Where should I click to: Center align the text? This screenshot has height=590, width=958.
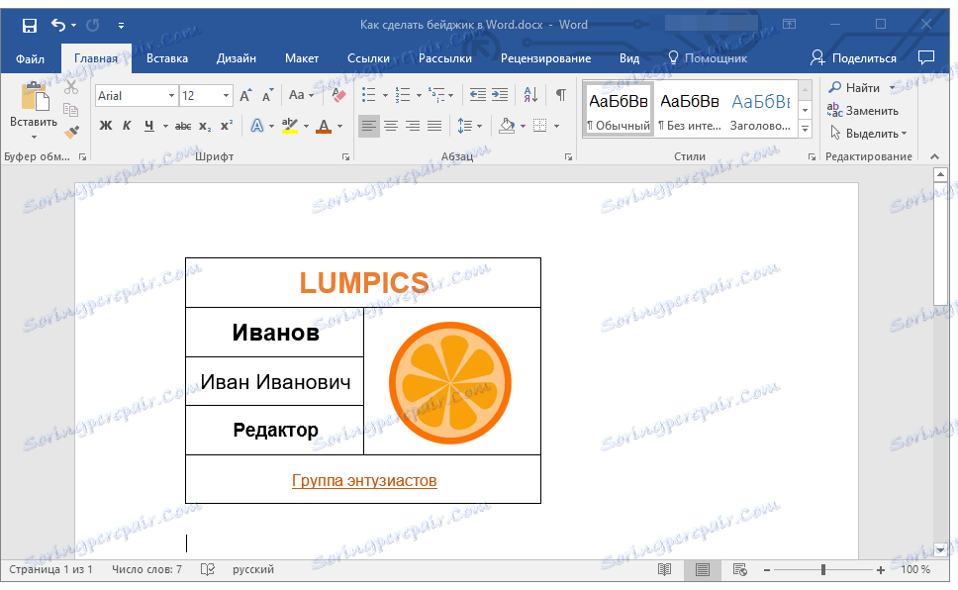pos(391,126)
